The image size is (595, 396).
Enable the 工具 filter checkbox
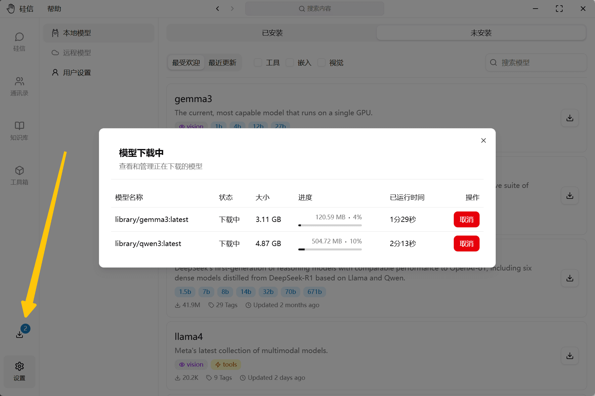258,62
